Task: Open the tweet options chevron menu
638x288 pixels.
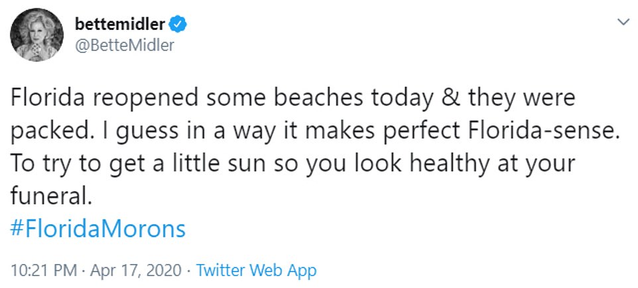Action: point(623,22)
